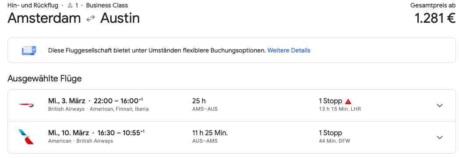Click the American Airlines logo icon

pyautogui.click(x=26, y=137)
